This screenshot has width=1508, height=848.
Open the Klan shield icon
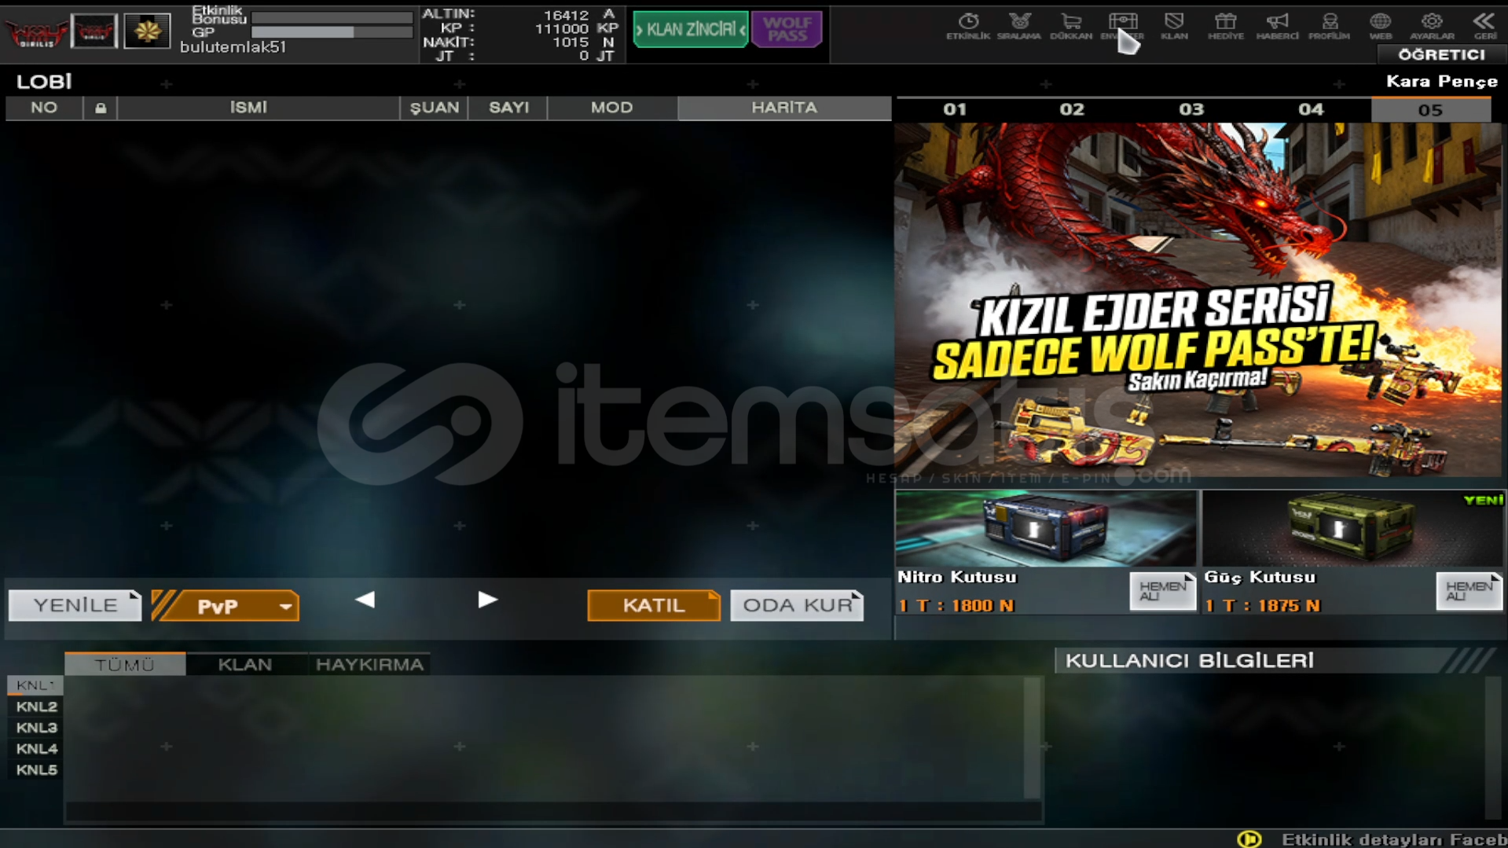1174,25
